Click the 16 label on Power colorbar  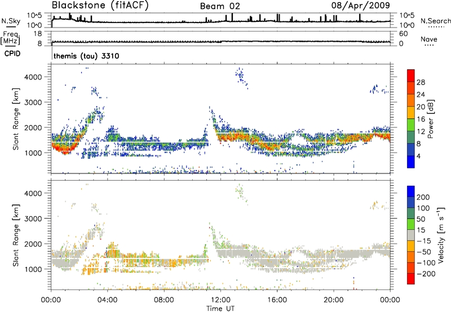[x=421, y=119]
